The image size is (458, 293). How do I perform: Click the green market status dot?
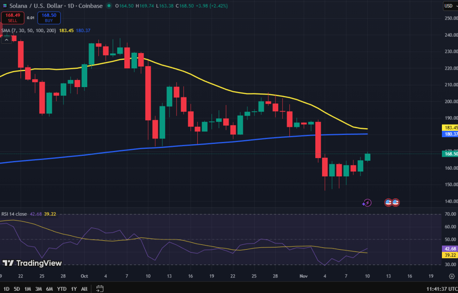[x=109, y=6]
